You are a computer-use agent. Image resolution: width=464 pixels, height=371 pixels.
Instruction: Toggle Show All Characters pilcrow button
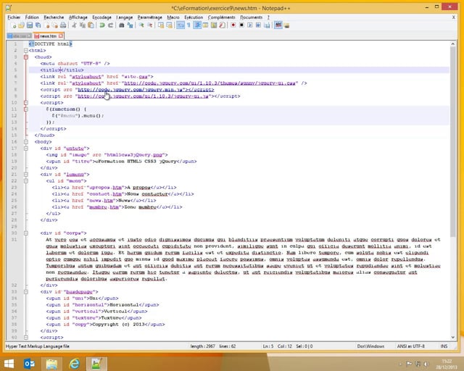point(188,25)
